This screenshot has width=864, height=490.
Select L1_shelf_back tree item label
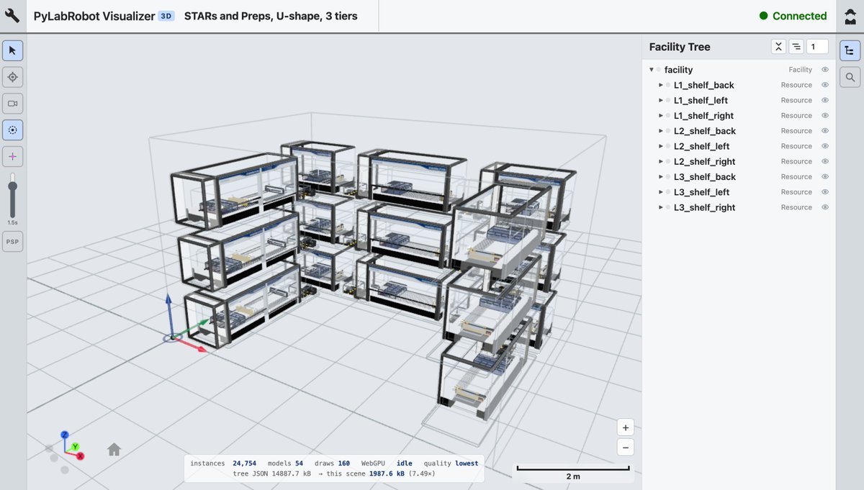pos(704,85)
